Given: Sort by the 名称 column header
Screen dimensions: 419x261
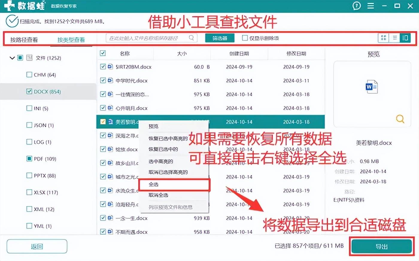Looking at the screenshot, I should pyautogui.click(x=125, y=54).
